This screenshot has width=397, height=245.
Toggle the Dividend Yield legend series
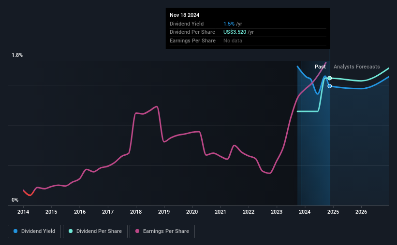[x=34, y=231]
